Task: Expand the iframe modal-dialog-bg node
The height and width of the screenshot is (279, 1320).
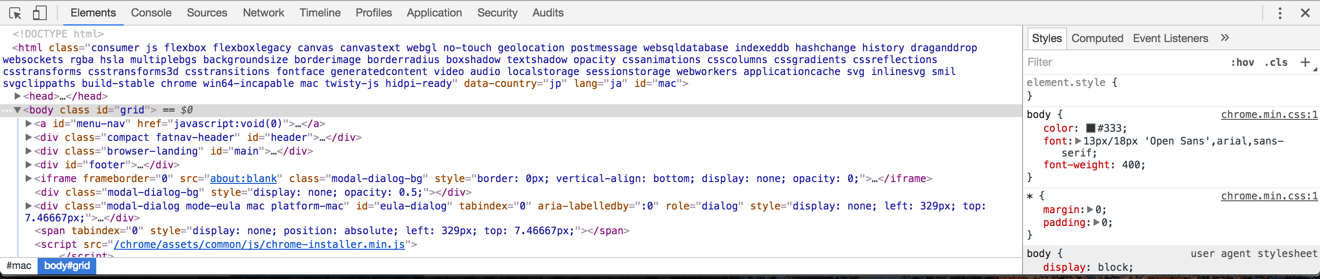Action: click(x=29, y=179)
